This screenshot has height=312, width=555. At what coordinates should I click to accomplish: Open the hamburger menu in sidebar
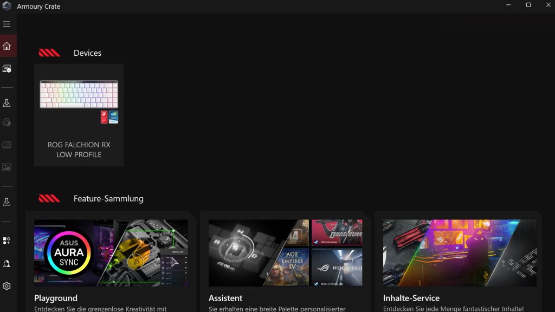7,24
